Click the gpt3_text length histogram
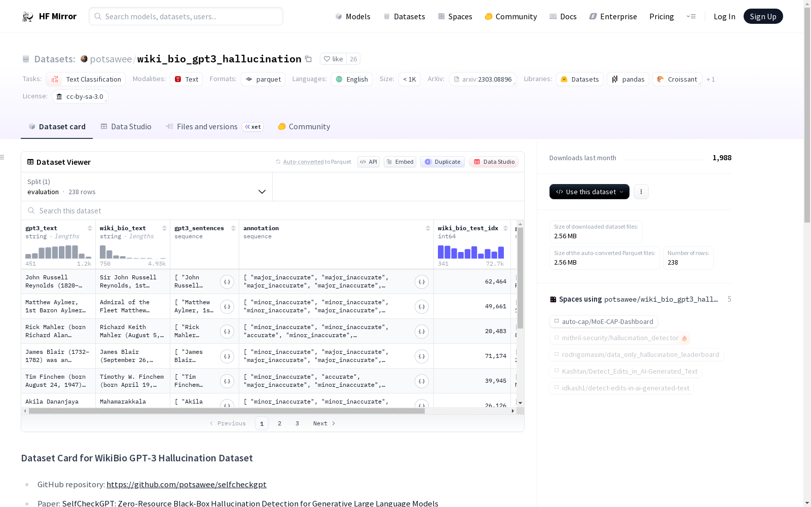The width and height of the screenshot is (811, 507). [x=58, y=252]
